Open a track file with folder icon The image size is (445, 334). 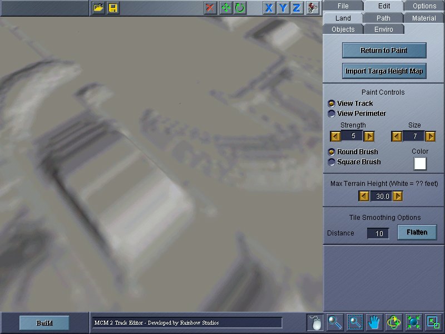pyautogui.click(x=98, y=8)
